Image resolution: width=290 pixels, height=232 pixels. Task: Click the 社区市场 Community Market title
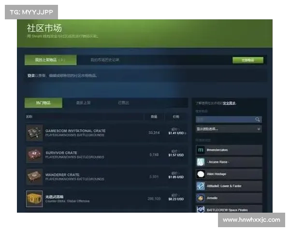point(44,28)
